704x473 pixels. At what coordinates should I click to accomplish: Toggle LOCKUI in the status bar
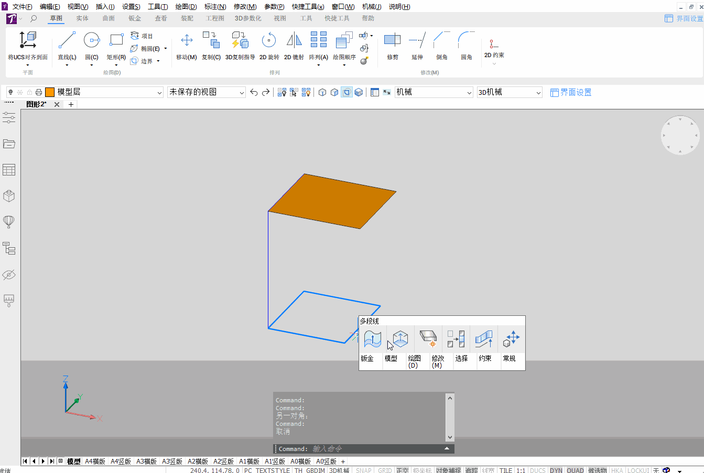[x=638, y=470]
